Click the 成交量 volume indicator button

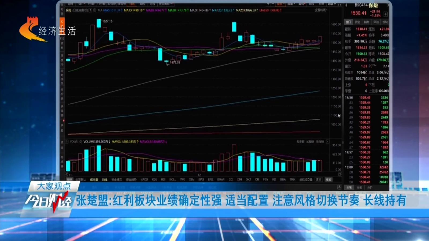(94, 180)
